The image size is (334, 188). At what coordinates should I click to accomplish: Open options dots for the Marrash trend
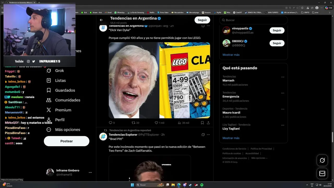283,77
